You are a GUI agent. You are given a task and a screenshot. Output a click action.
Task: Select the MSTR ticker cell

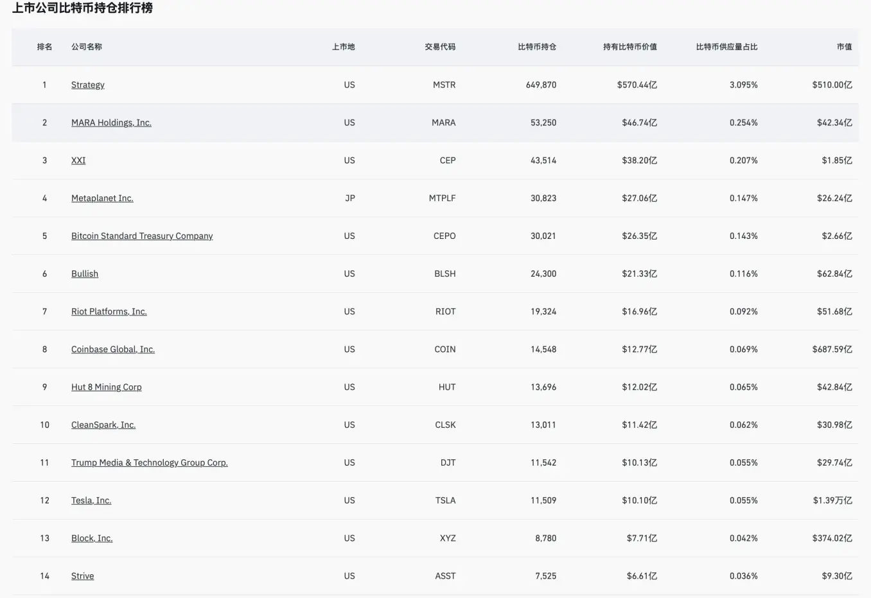coord(444,85)
